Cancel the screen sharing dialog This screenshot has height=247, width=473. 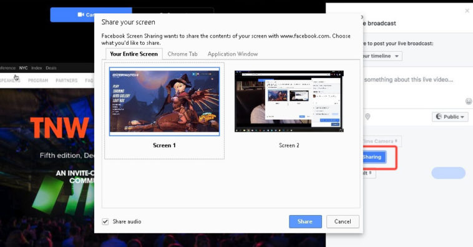[343, 221]
